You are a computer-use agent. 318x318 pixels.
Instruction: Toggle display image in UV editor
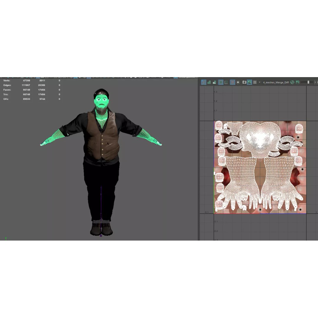pyautogui.click(x=249, y=82)
